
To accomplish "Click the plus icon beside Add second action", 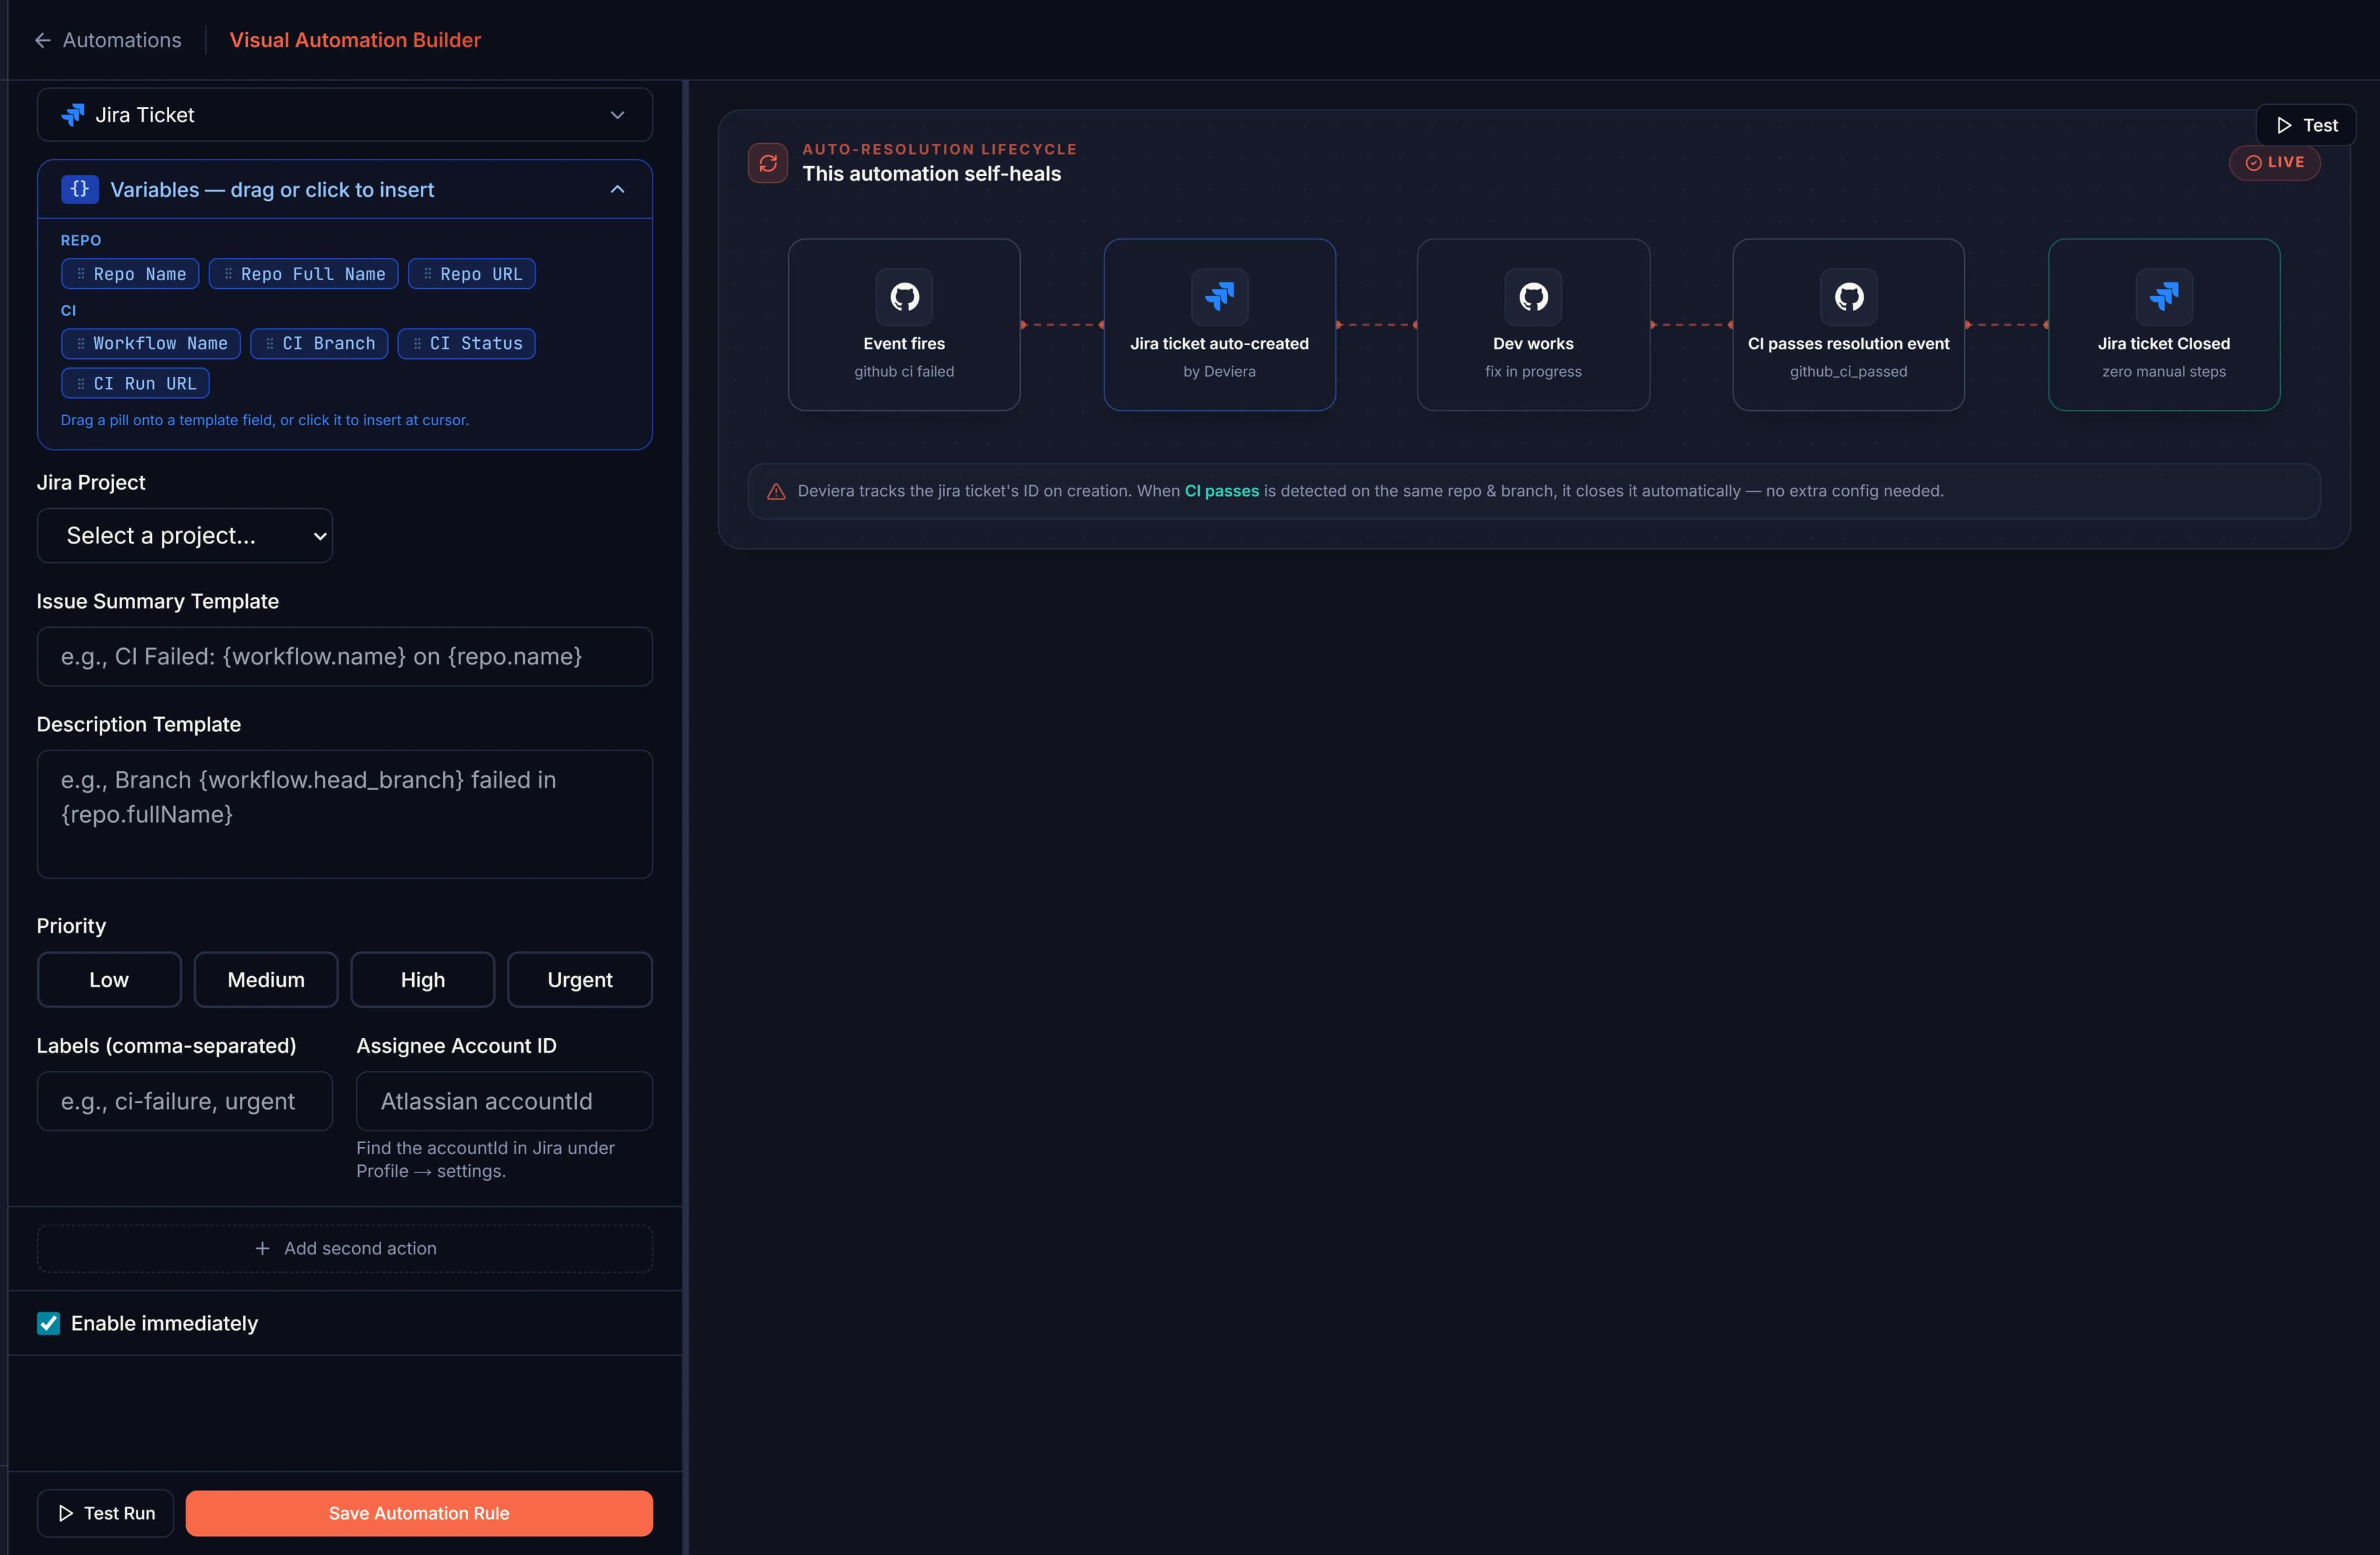I will coord(262,1248).
